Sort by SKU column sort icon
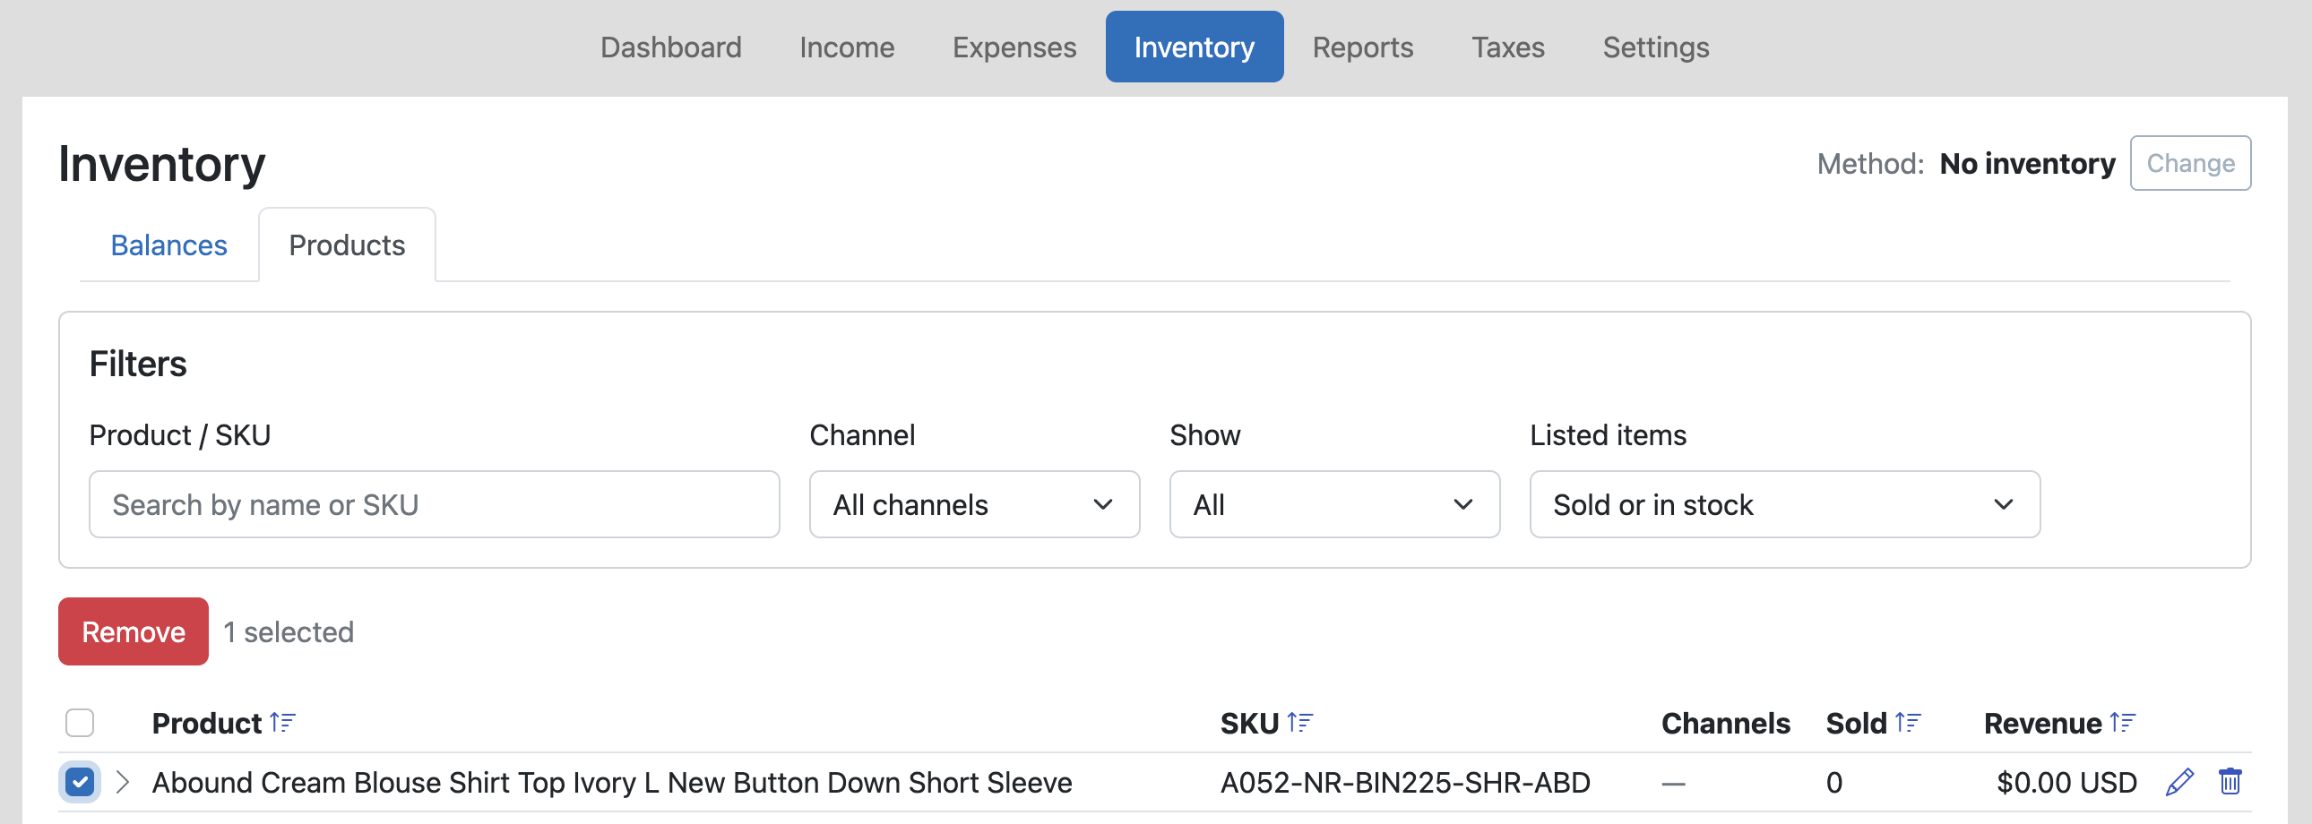Image resolution: width=2312 pixels, height=824 pixels. coord(1299,722)
